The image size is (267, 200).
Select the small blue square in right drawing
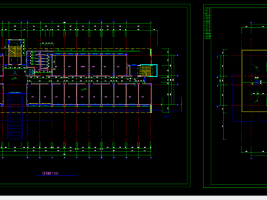(257, 82)
